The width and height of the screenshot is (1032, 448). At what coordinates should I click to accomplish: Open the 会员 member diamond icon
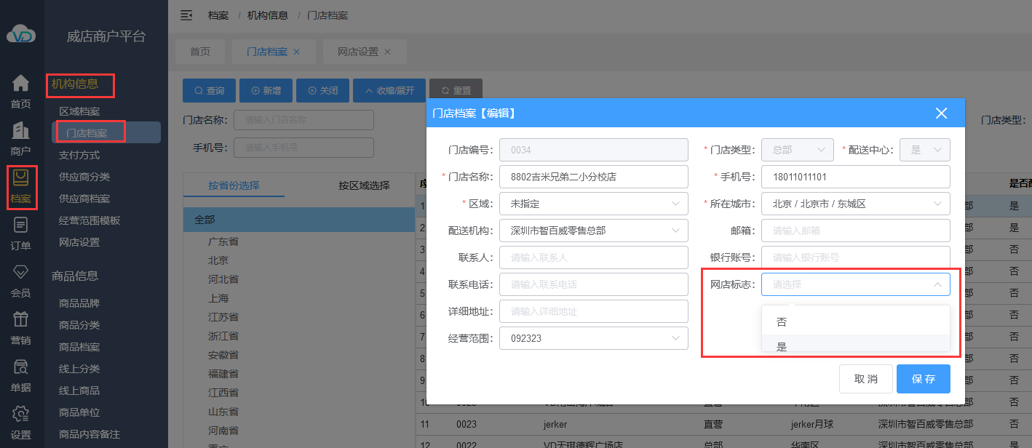[x=21, y=273]
